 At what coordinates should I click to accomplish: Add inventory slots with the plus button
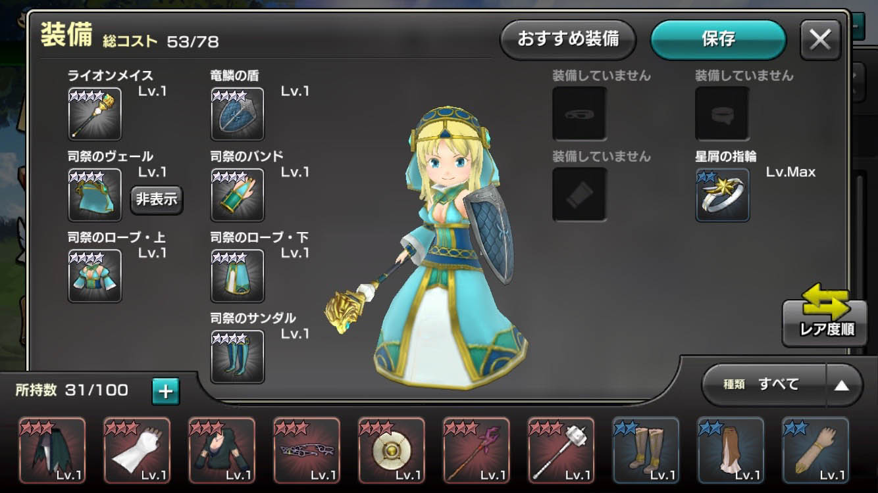coord(166,391)
